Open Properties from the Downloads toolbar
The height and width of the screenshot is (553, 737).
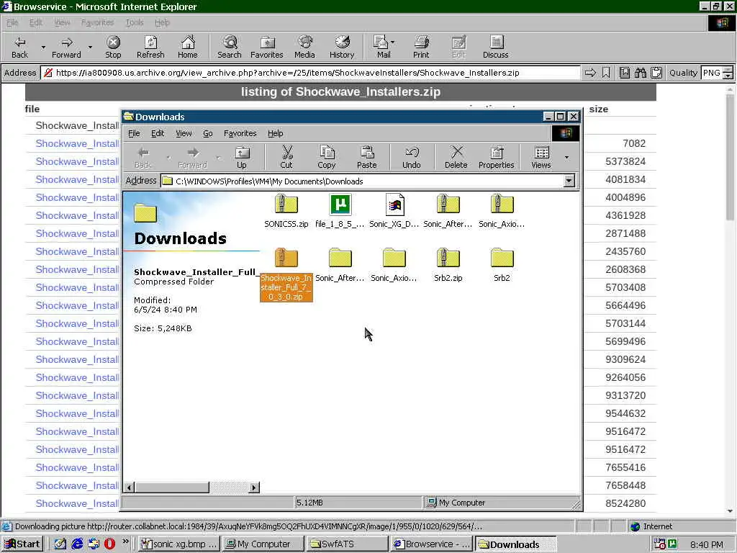(497, 157)
